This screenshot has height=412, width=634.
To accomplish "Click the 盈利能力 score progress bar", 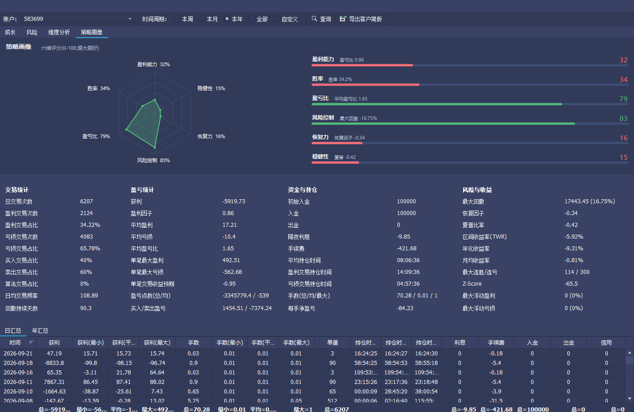I will click(x=470, y=65).
